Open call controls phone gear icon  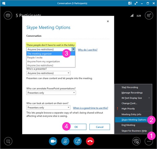[x=136, y=141]
